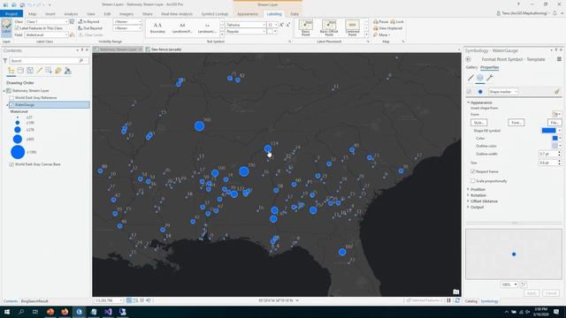The height and width of the screenshot is (318, 566).
Task: Select List By Labeling icon
Action: [58, 71]
